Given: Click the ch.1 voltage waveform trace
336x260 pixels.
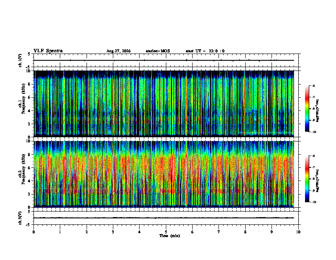Looking at the screenshot, I should tap(164, 60).
